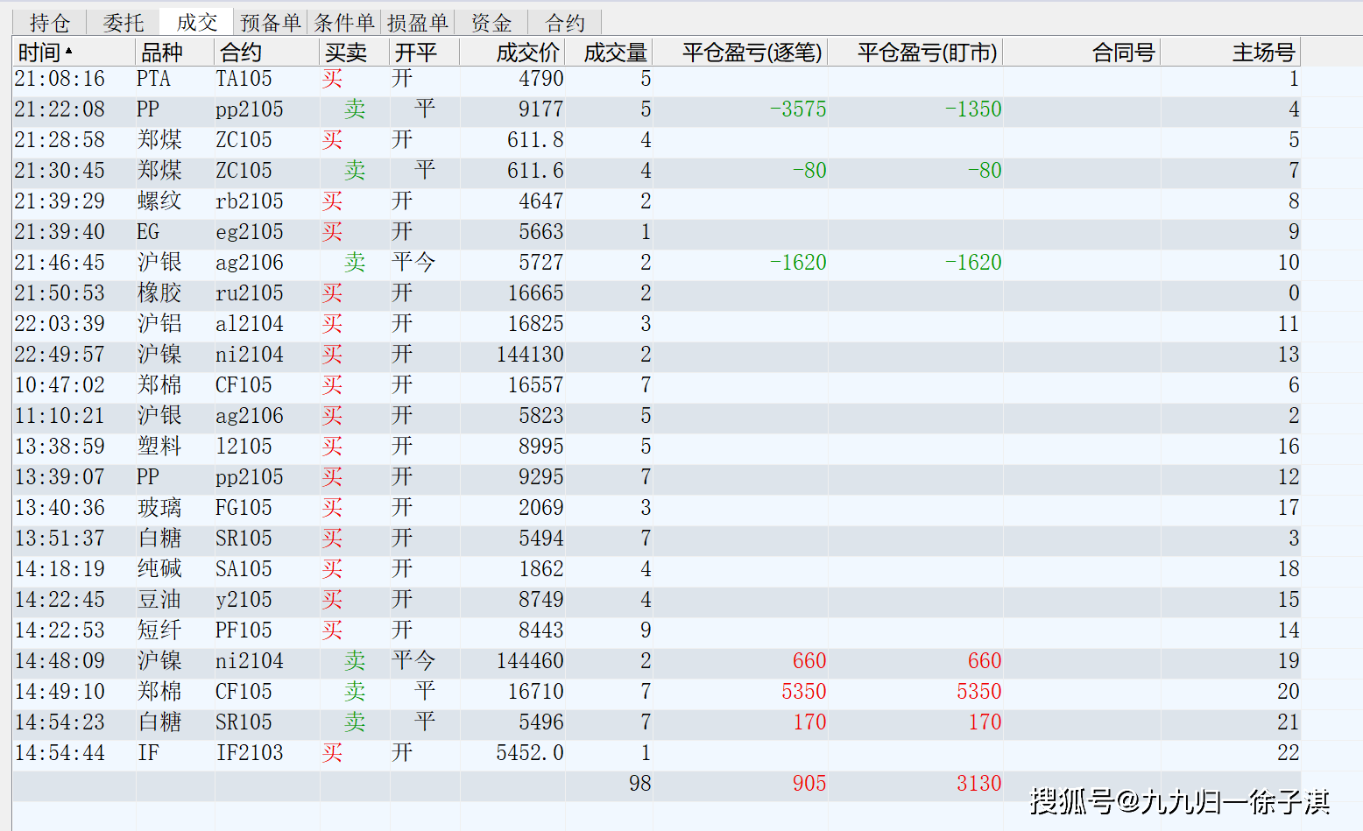
Task: Click price 5823
Action: [541, 416]
